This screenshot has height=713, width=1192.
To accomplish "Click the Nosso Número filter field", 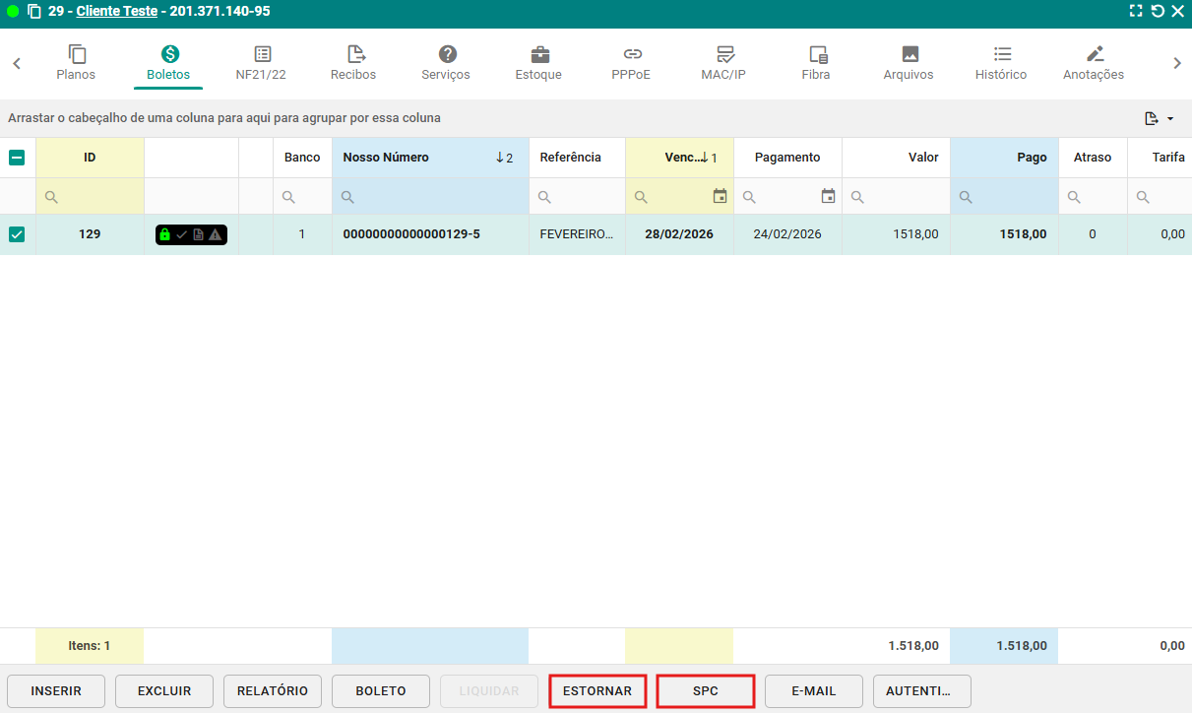I will [438, 197].
